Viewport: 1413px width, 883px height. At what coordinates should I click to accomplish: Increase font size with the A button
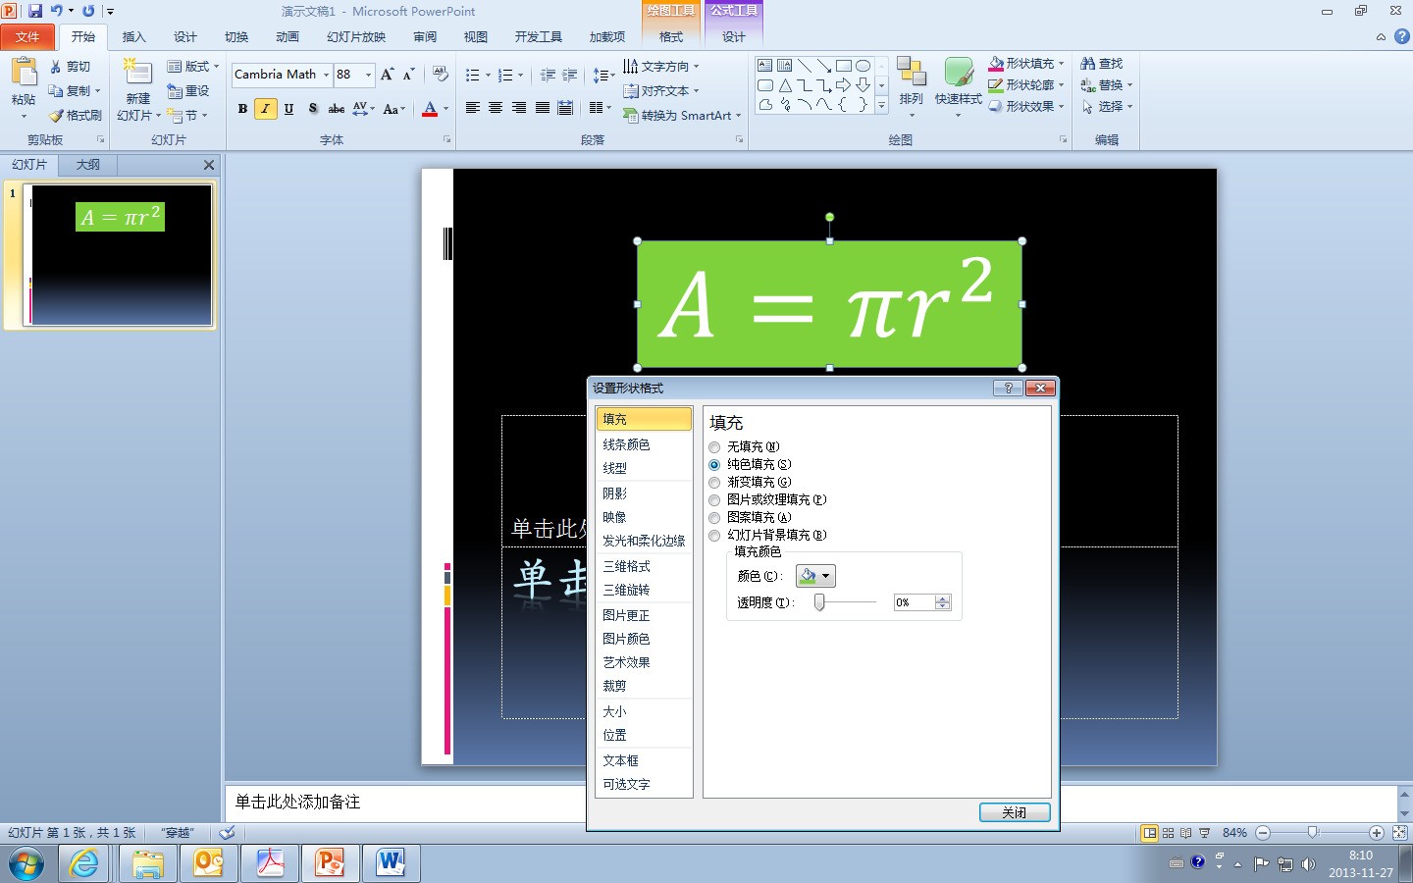tap(387, 75)
